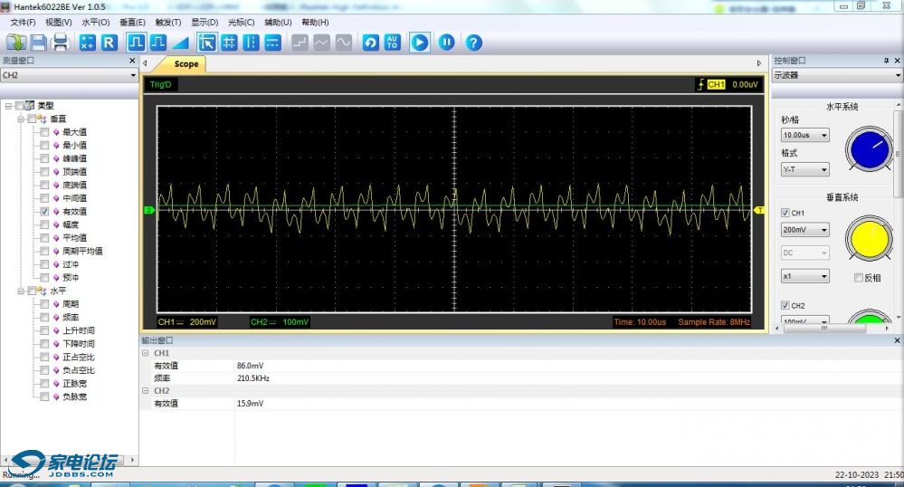The height and width of the screenshot is (487, 904).
Task: Click the R reference waveform icon
Action: [109, 43]
